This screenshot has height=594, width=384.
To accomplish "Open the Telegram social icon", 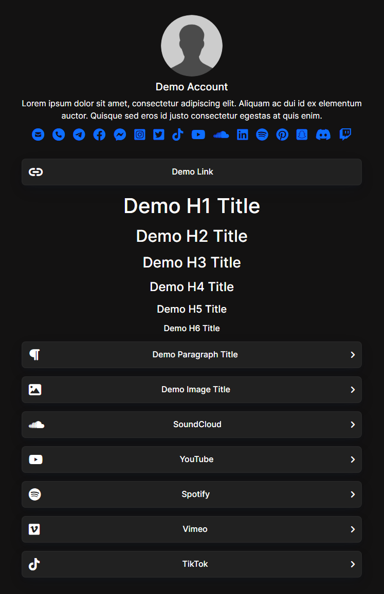I will [79, 135].
